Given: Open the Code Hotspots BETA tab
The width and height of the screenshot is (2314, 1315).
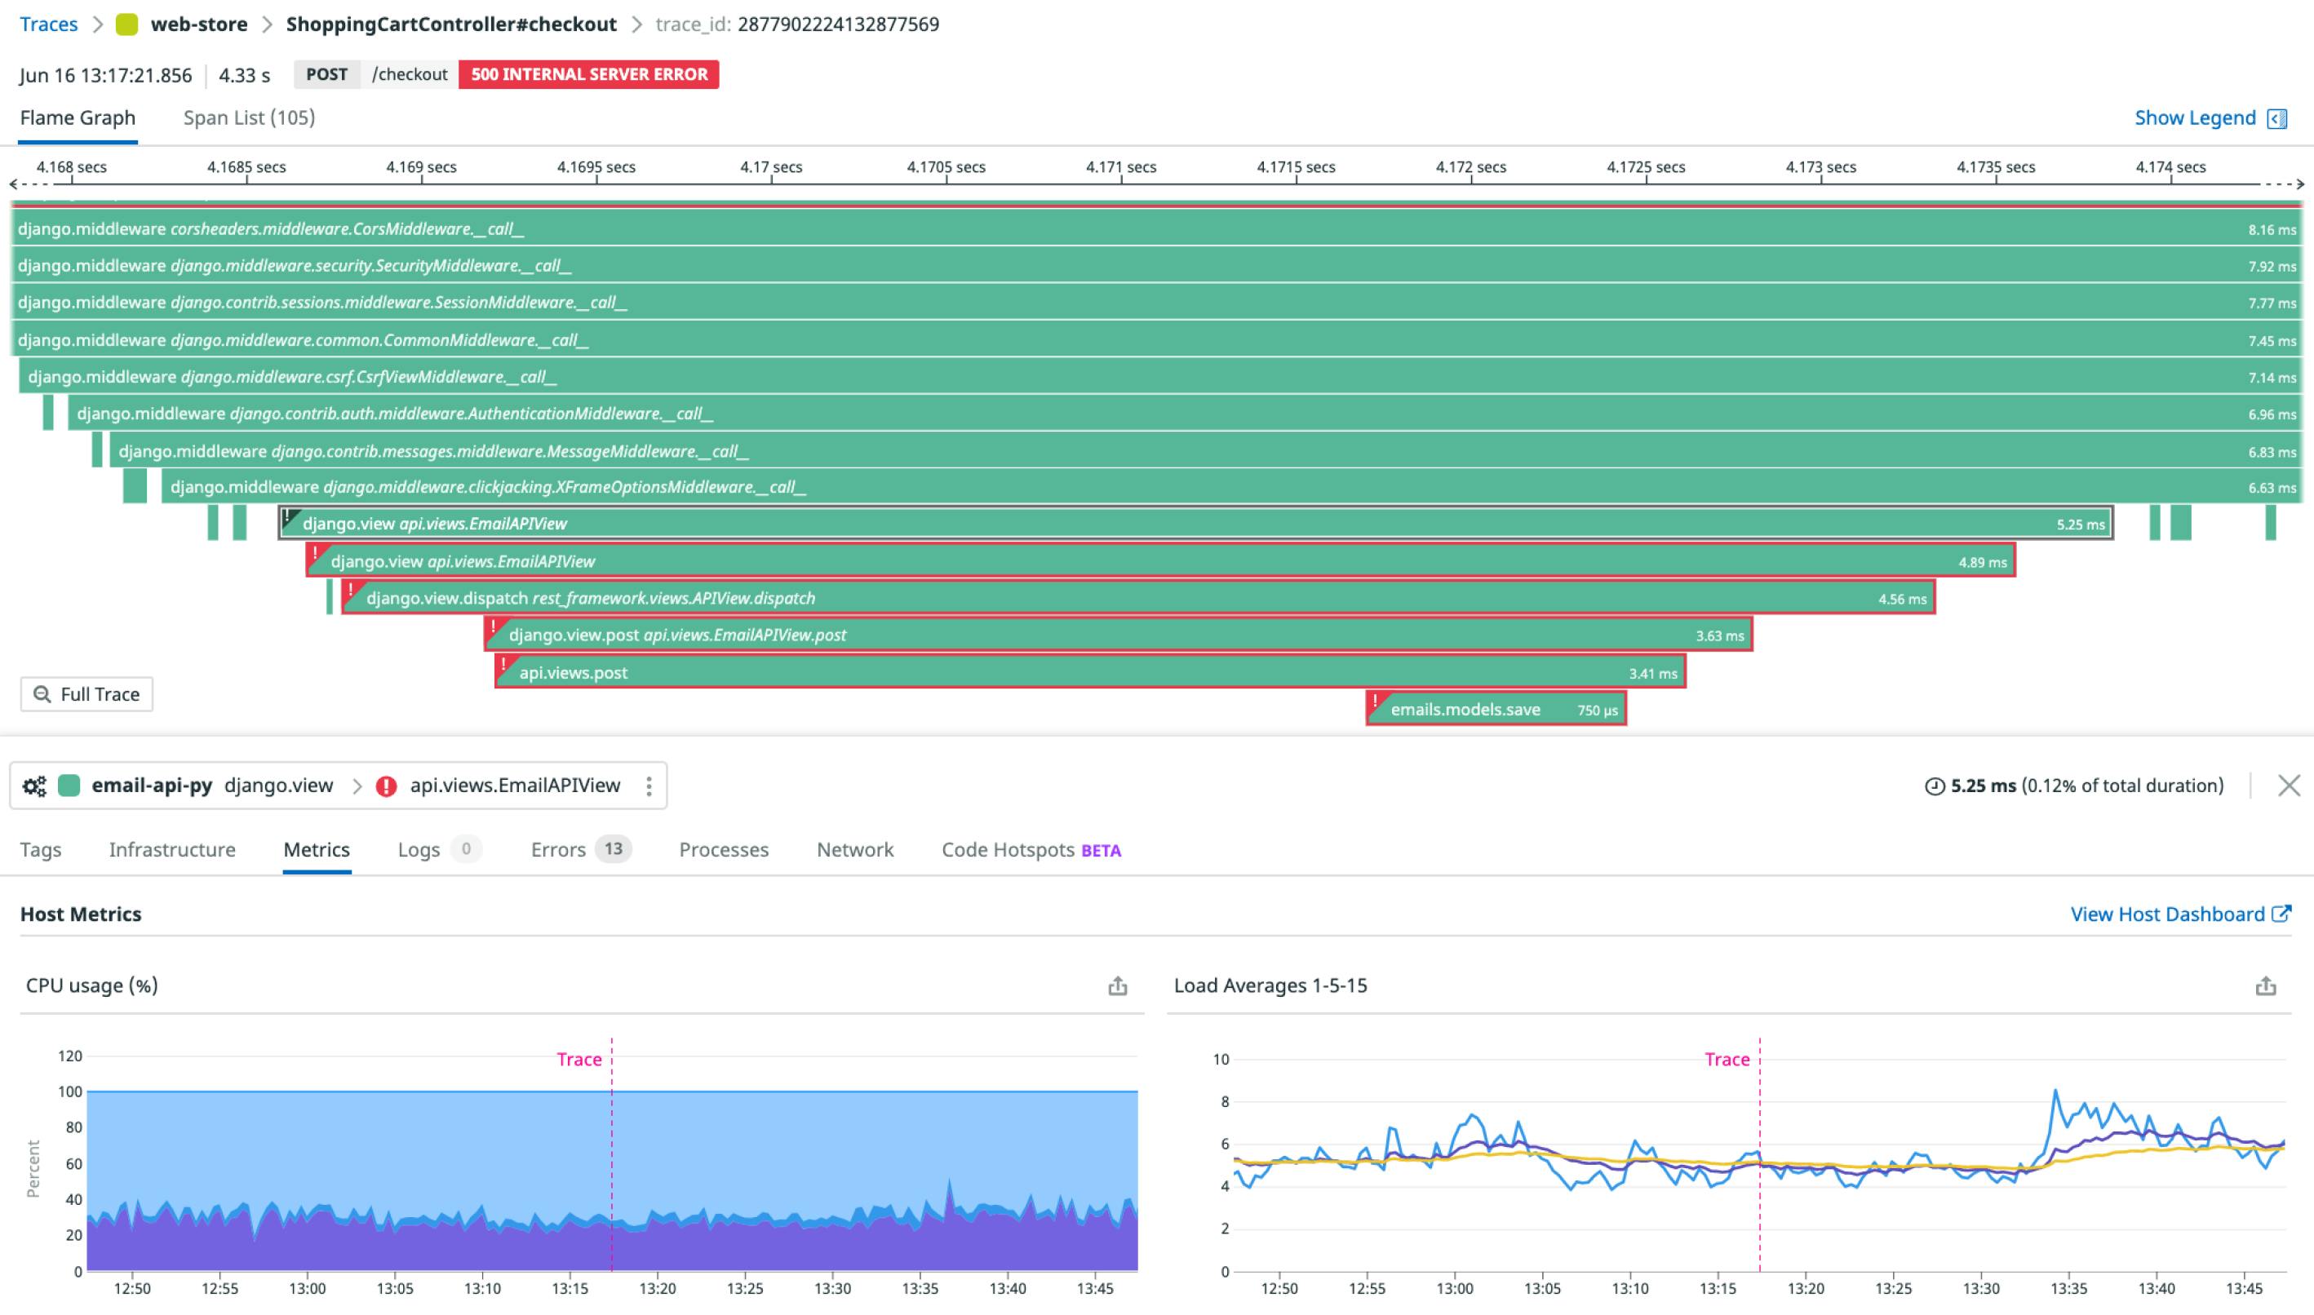Looking at the screenshot, I should [x=1031, y=850].
